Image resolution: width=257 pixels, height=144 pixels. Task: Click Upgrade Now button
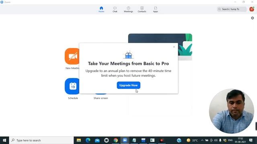coord(128,85)
